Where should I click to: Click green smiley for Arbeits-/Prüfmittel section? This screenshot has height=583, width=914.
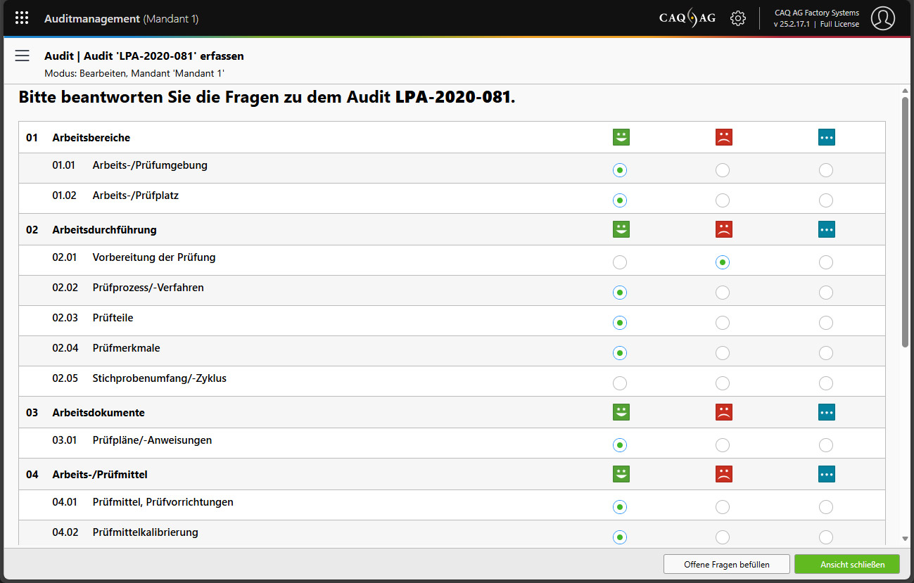coord(621,475)
